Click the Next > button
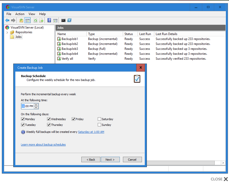 pyautogui.click(x=110, y=160)
